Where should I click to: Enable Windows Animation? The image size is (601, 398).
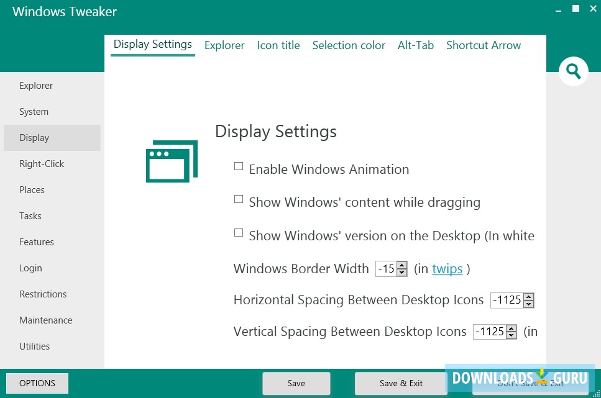[238, 166]
